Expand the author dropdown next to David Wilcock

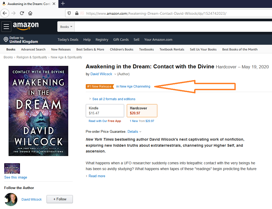(115, 74)
